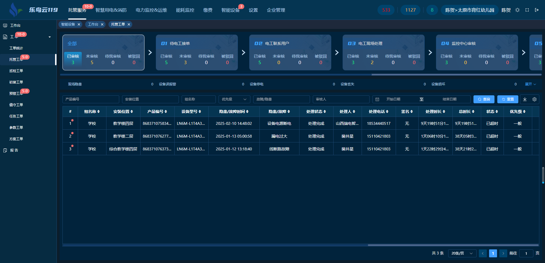
Task: Click the 查询 search button
Action: 484,99
